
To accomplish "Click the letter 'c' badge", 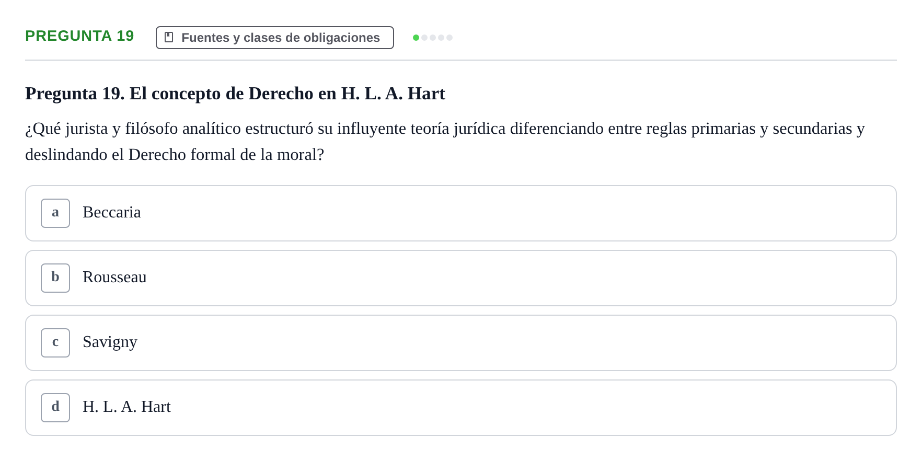I will coord(55,343).
